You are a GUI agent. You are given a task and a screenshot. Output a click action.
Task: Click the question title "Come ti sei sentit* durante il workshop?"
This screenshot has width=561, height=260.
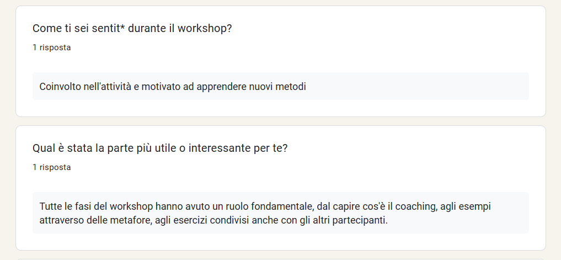tap(132, 28)
